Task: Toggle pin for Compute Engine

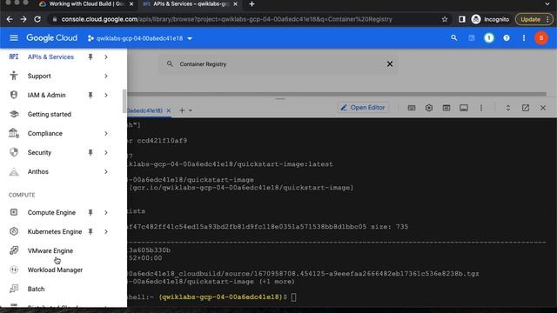Action: [91, 212]
